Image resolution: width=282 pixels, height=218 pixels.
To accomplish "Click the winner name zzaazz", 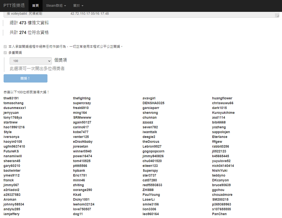I will click(148, 122).
